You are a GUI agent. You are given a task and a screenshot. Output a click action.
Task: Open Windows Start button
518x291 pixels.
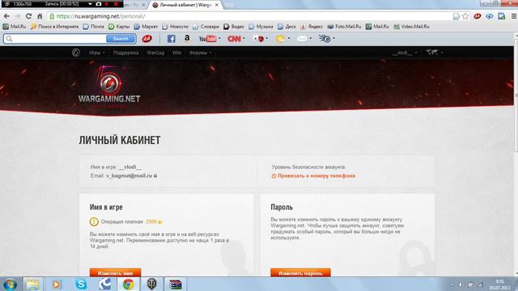click(10, 284)
